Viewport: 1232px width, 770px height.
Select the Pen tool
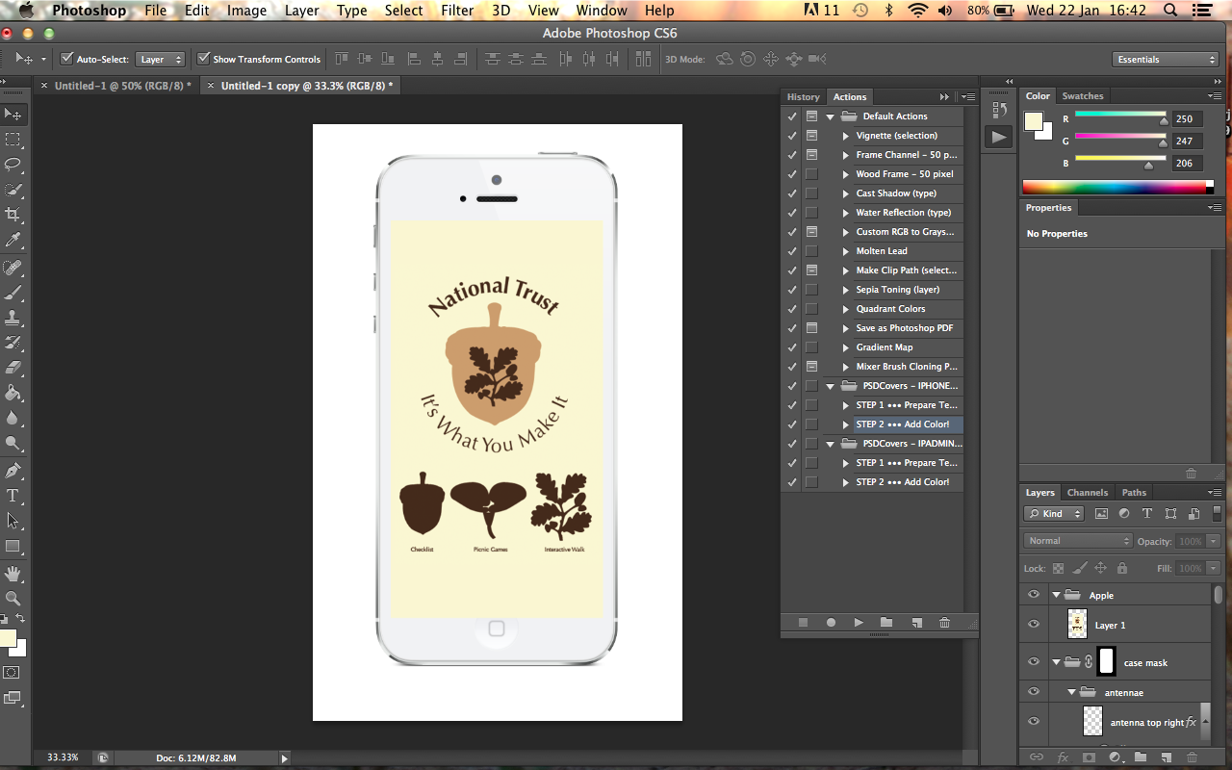pyautogui.click(x=13, y=471)
